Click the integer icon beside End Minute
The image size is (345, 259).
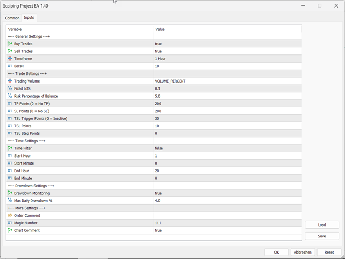point(10,178)
